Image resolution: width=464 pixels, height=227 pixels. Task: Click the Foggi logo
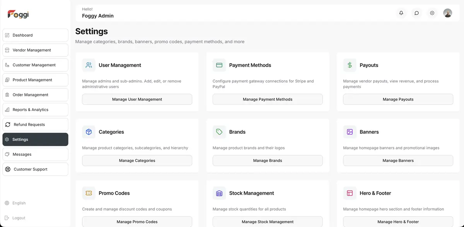[18, 14]
